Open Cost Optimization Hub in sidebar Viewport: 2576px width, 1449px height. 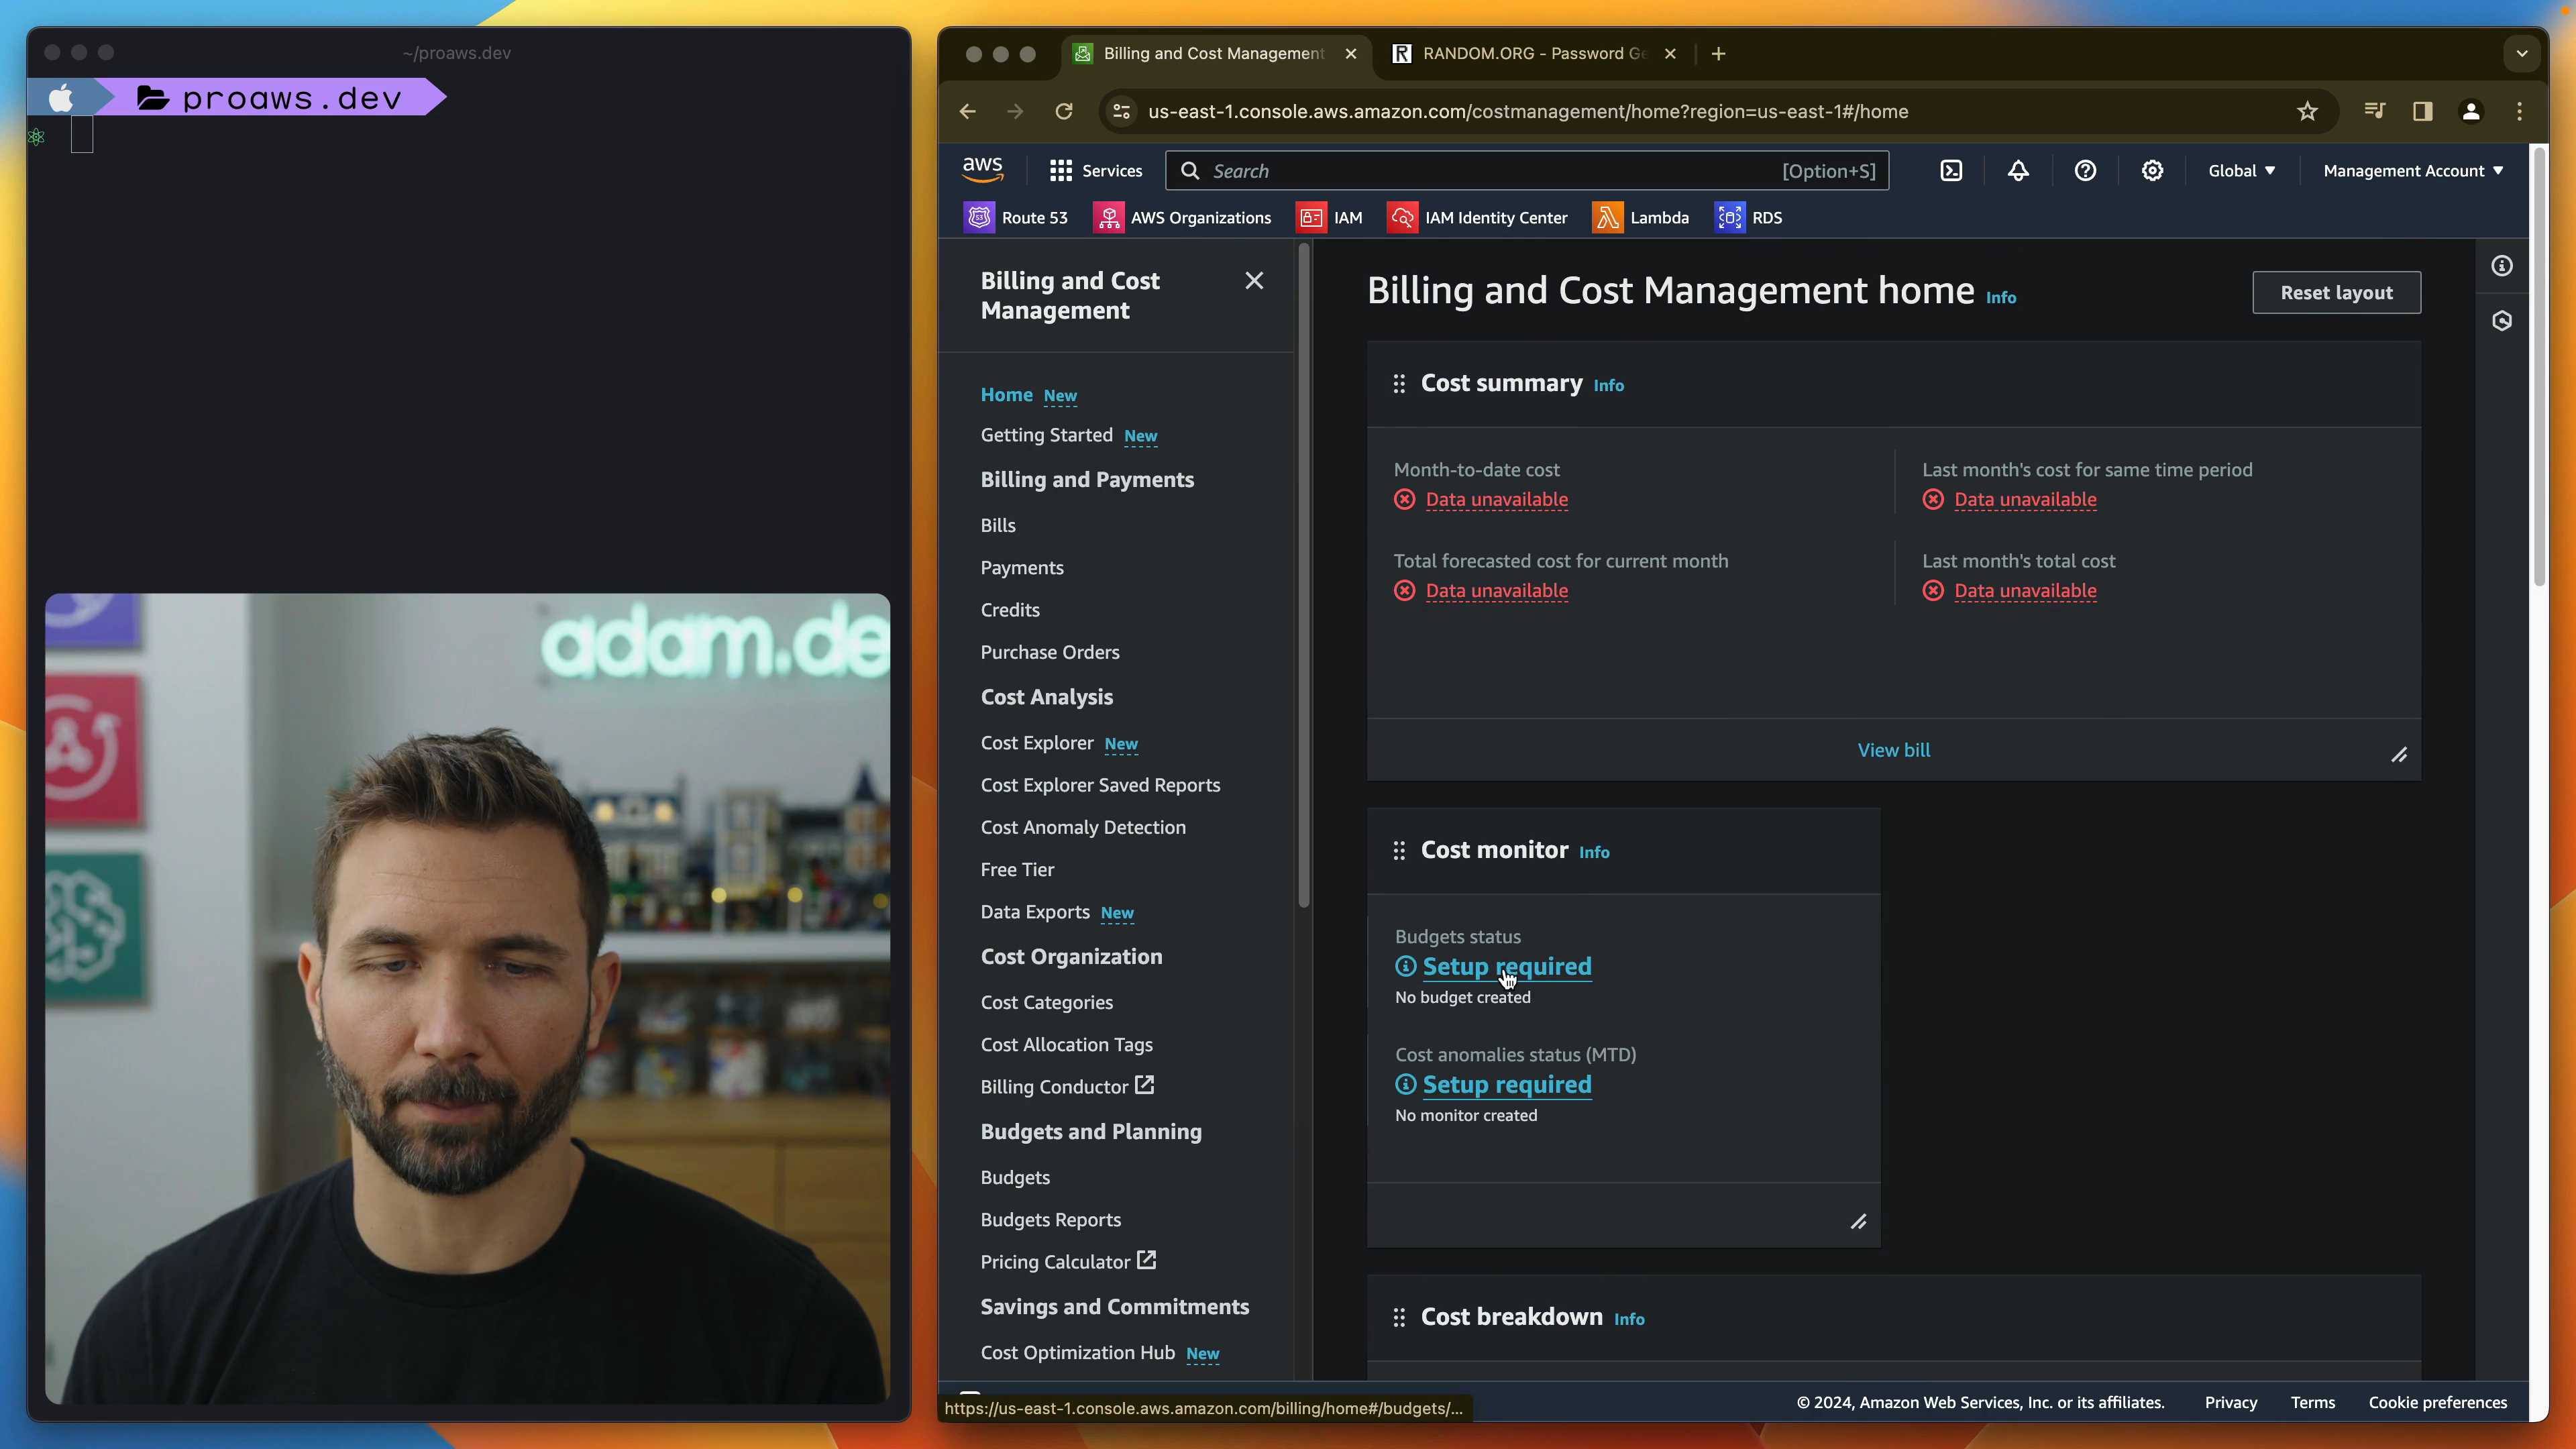tap(1077, 1353)
